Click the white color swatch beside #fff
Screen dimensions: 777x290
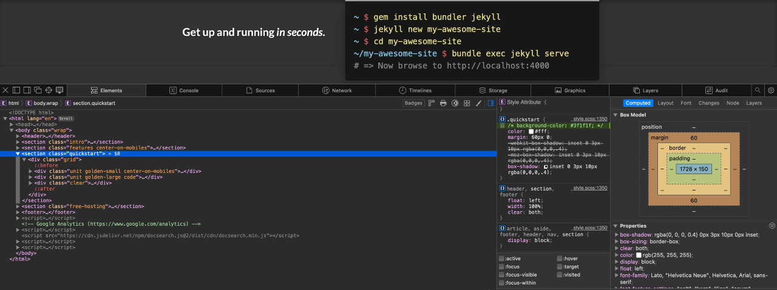[x=531, y=132]
